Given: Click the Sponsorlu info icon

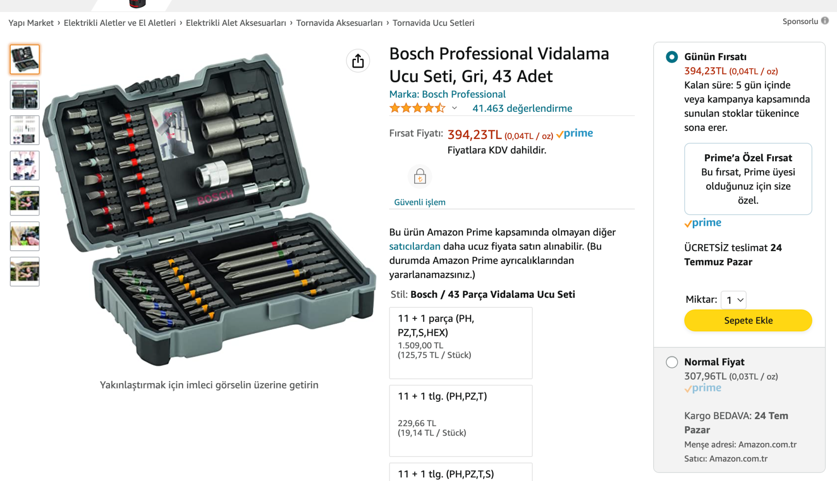Looking at the screenshot, I should 825,21.
